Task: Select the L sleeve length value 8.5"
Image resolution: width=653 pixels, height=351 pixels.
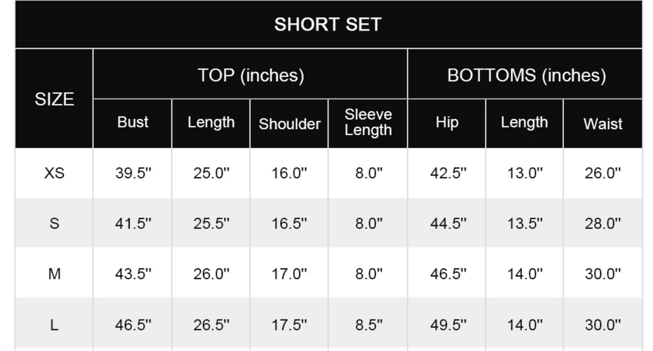Action: pos(368,325)
